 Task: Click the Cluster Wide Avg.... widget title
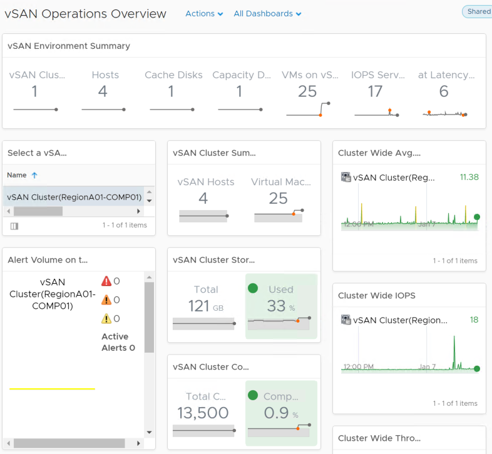(379, 153)
